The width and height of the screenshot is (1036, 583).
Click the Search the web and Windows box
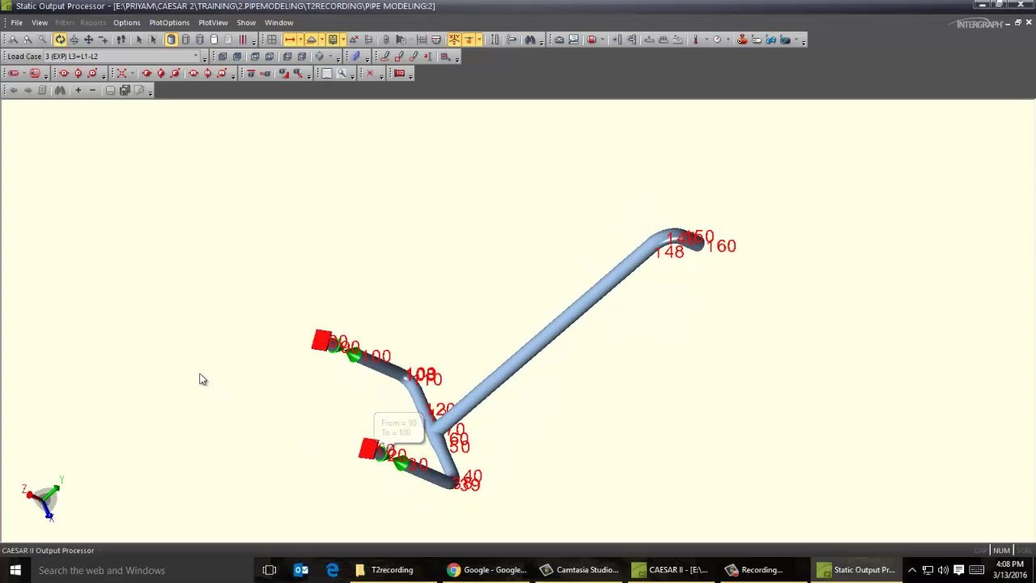(142, 570)
